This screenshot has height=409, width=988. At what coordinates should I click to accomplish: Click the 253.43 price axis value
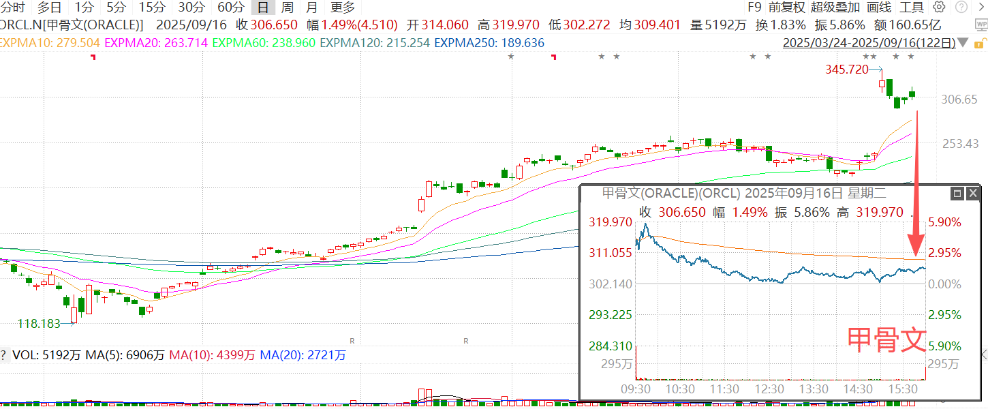(959, 144)
